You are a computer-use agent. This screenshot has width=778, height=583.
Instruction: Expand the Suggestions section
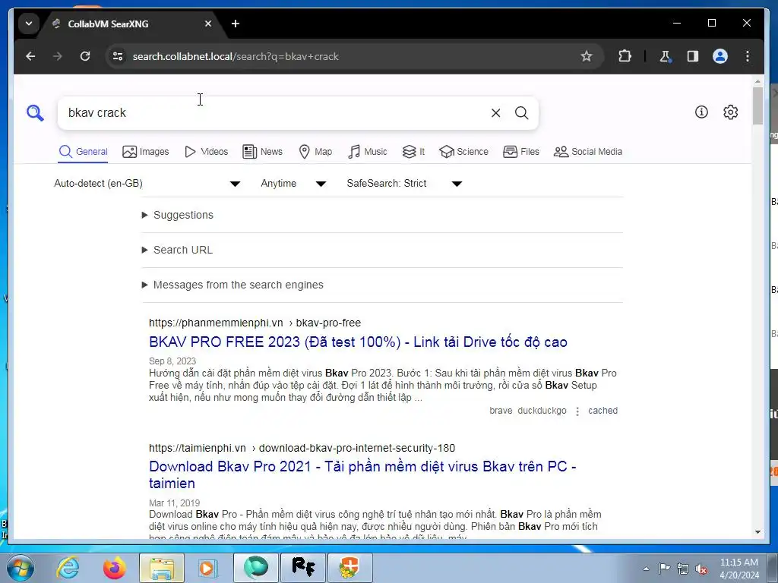178,215
